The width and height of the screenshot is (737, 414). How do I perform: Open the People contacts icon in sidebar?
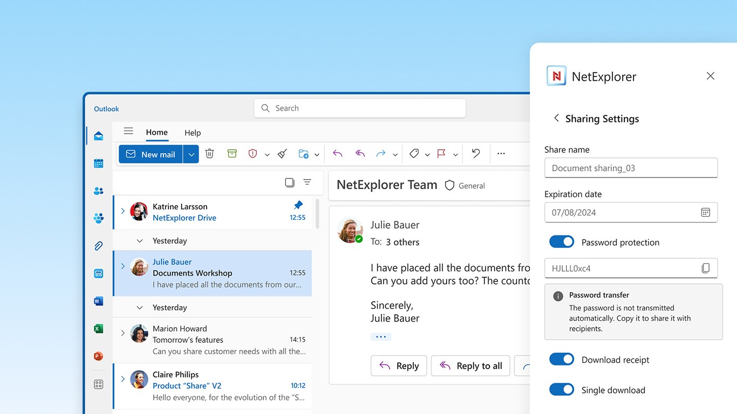point(98,191)
